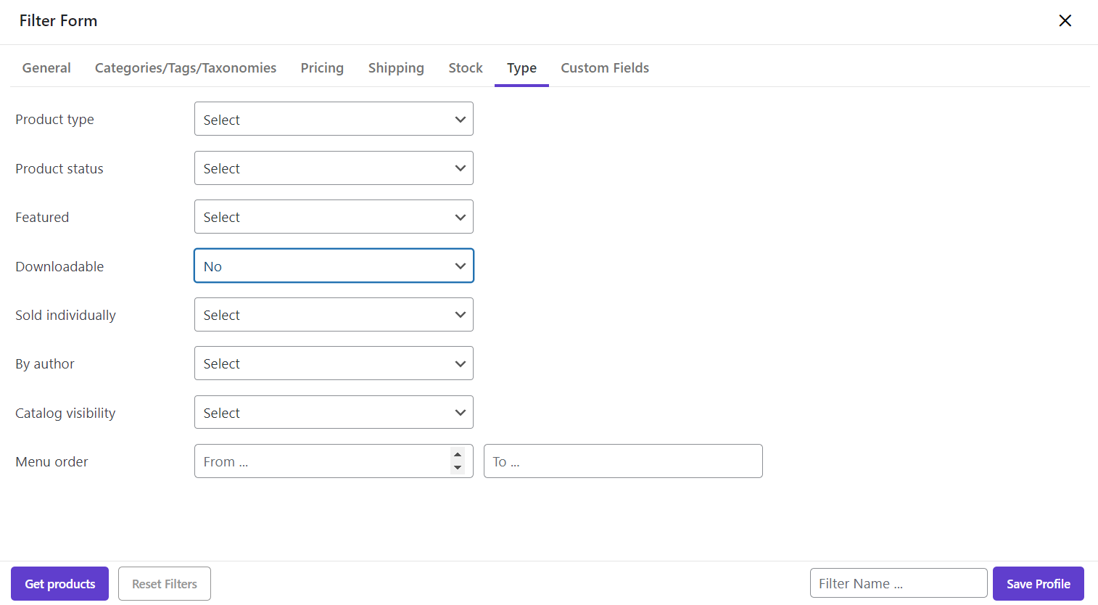Open the Featured select menu
1098x605 pixels.
(x=334, y=217)
